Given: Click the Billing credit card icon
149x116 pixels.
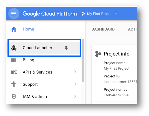Looking at the screenshot, I should (x=14, y=60).
